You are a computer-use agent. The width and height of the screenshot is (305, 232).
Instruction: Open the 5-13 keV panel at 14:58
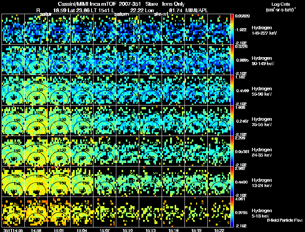(x=36, y=212)
